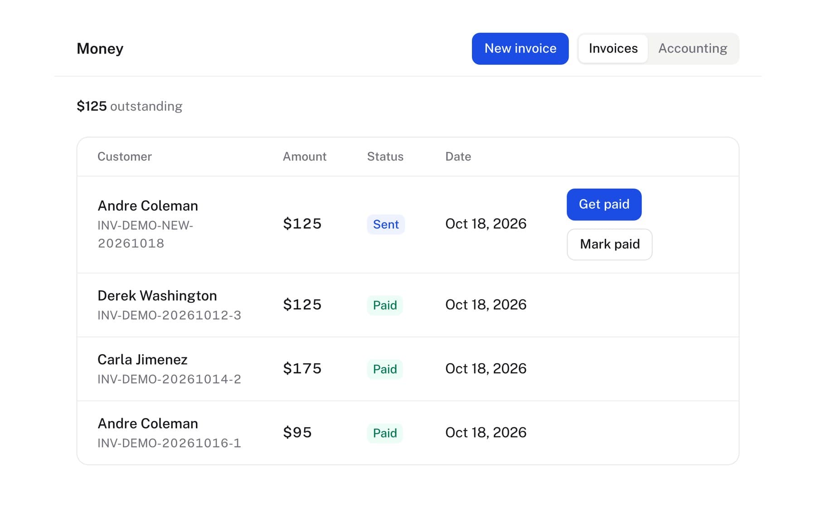Click the $175 amount cell
The image size is (816, 510).
(302, 369)
